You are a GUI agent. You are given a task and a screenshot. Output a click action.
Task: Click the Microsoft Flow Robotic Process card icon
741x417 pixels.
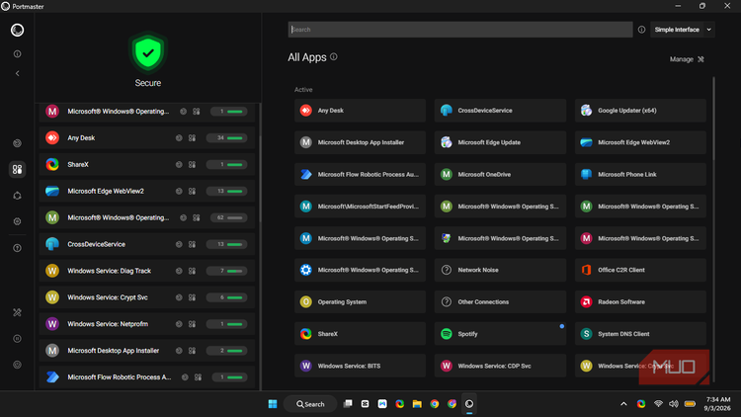[x=305, y=175]
